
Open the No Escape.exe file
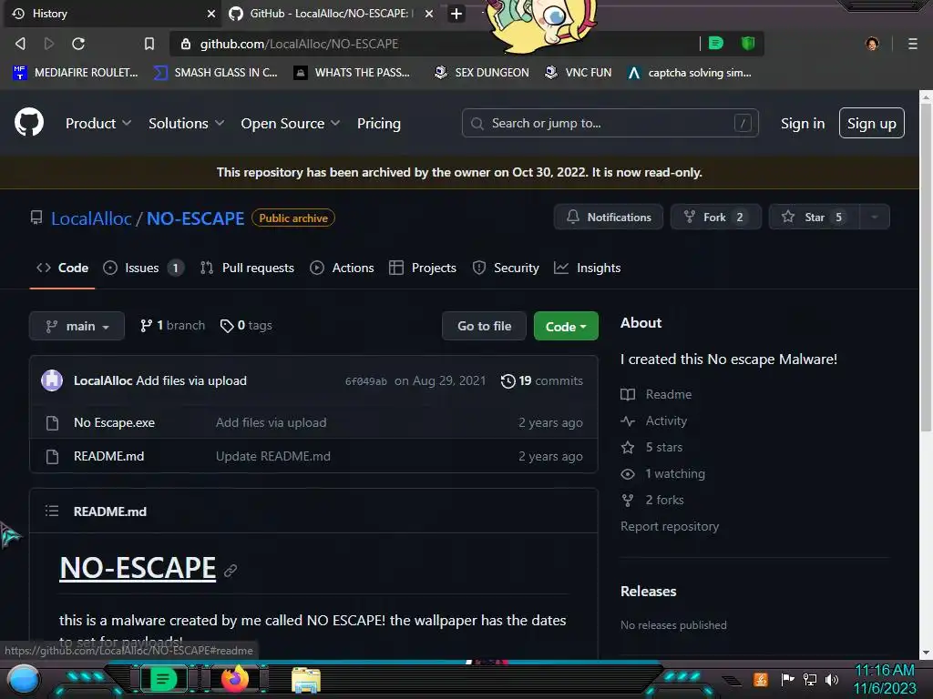pos(114,422)
